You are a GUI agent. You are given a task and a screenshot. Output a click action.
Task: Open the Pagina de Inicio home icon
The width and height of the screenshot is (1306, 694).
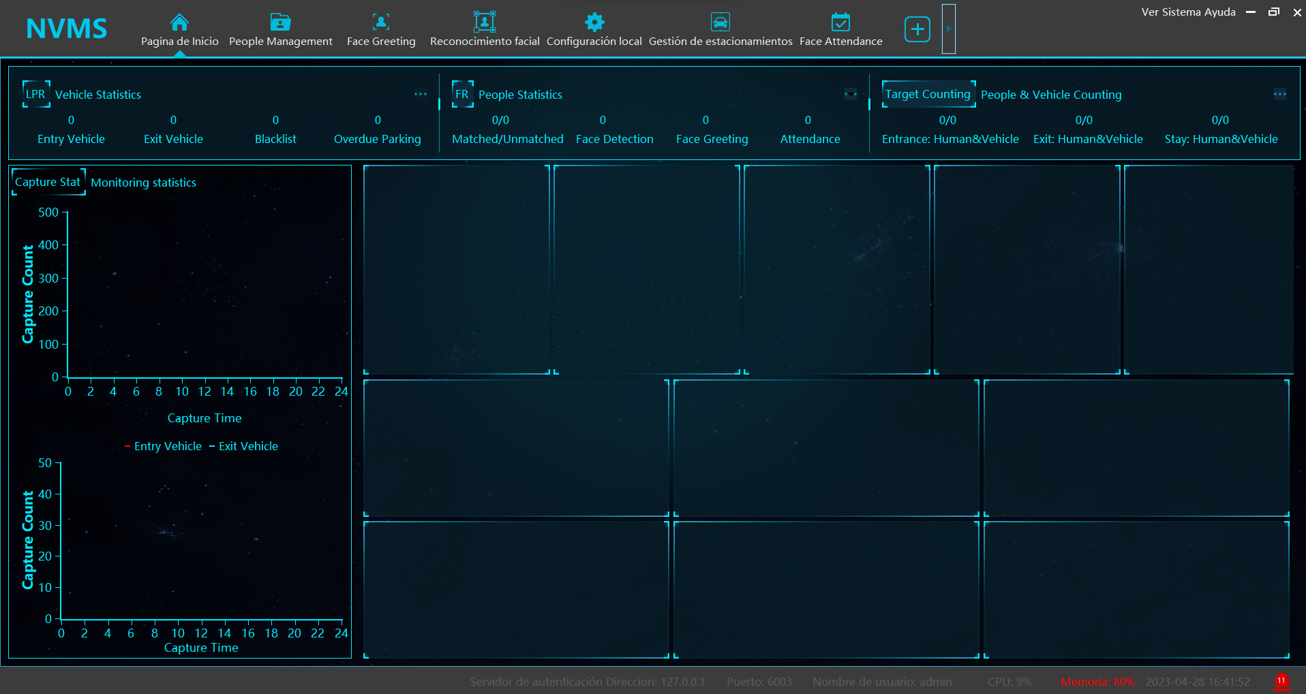[x=179, y=23]
